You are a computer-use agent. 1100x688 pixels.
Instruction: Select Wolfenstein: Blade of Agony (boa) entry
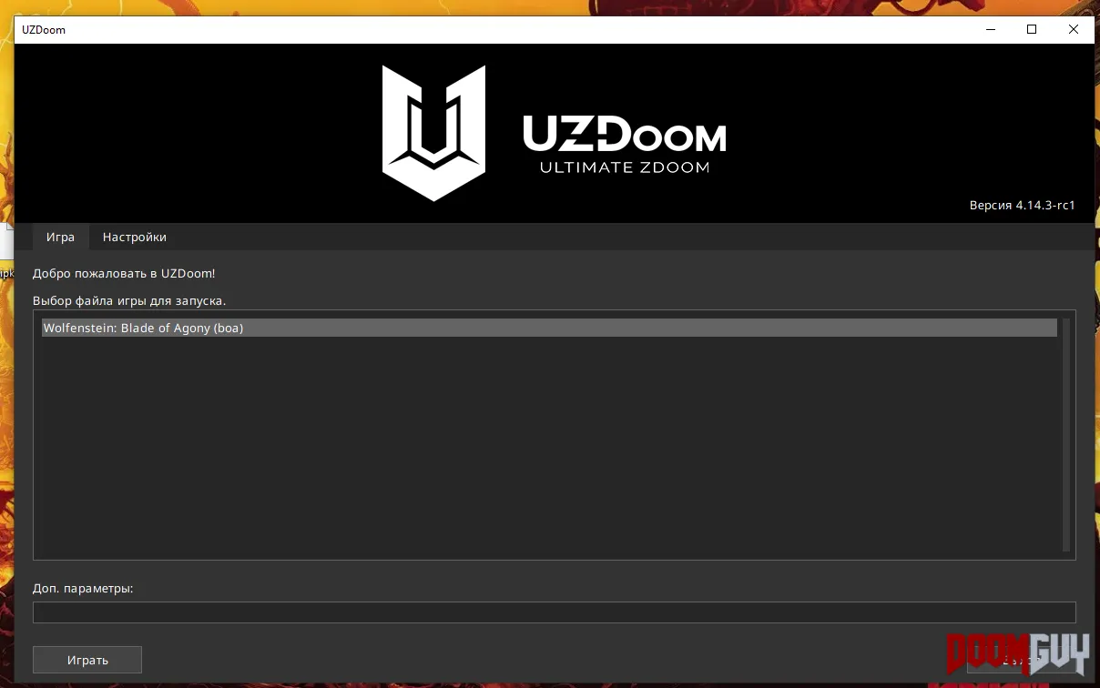549,328
